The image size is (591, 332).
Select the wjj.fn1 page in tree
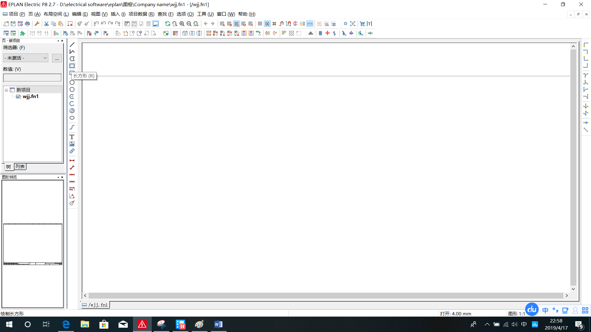(x=30, y=97)
